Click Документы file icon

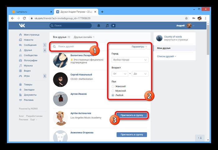(21, 95)
